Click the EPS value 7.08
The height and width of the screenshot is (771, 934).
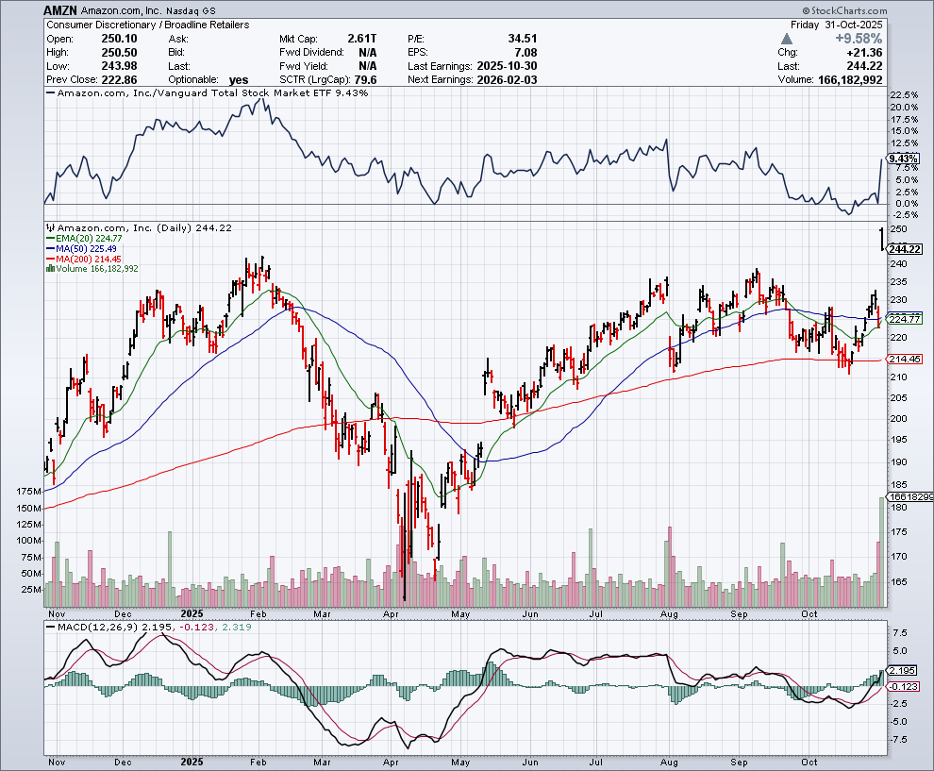(x=526, y=53)
